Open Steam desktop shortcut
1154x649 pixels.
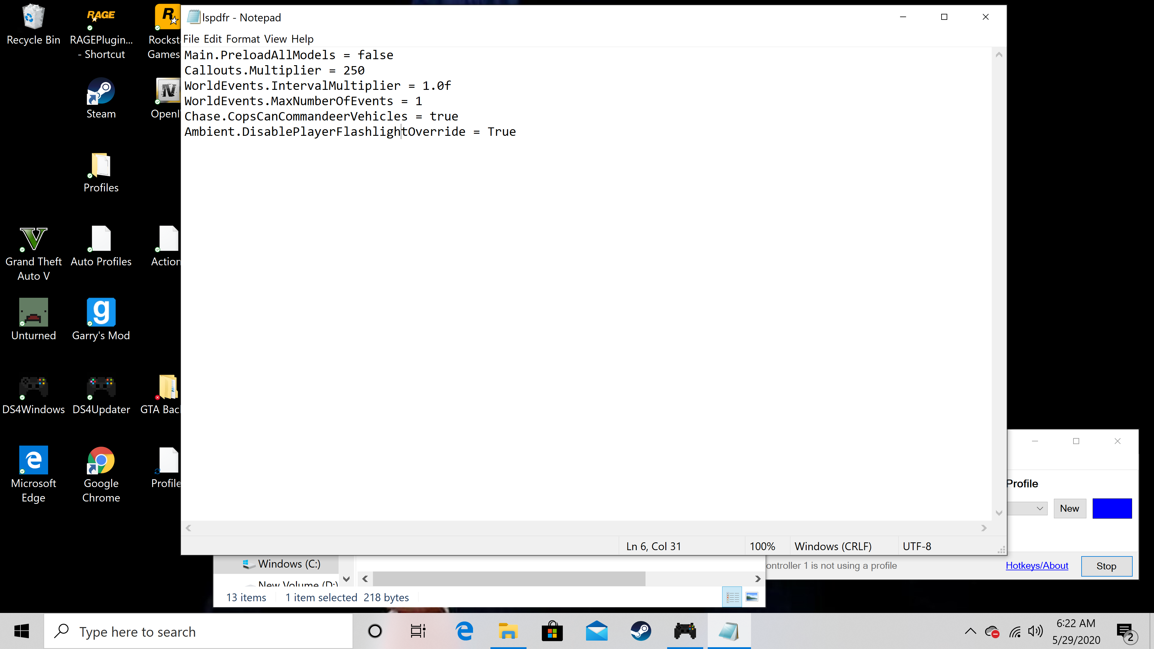pyautogui.click(x=101, y=92)
